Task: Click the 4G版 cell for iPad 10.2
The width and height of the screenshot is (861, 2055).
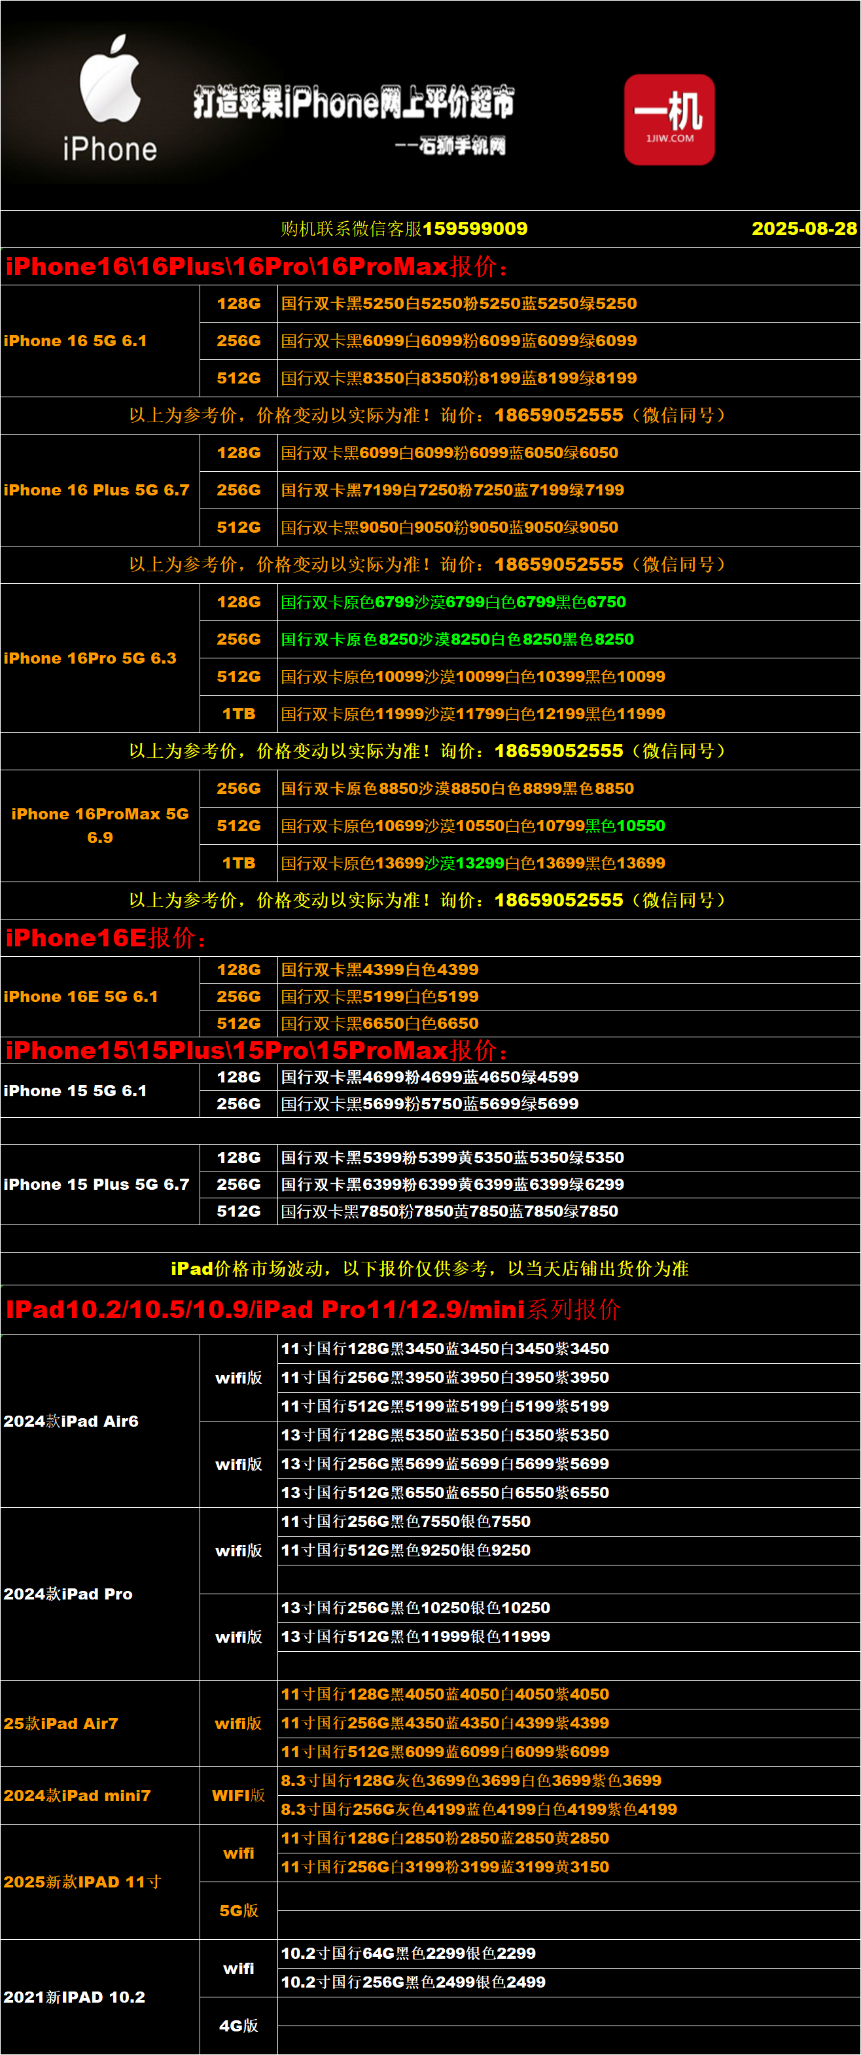Action: [x=238, y=2026]
